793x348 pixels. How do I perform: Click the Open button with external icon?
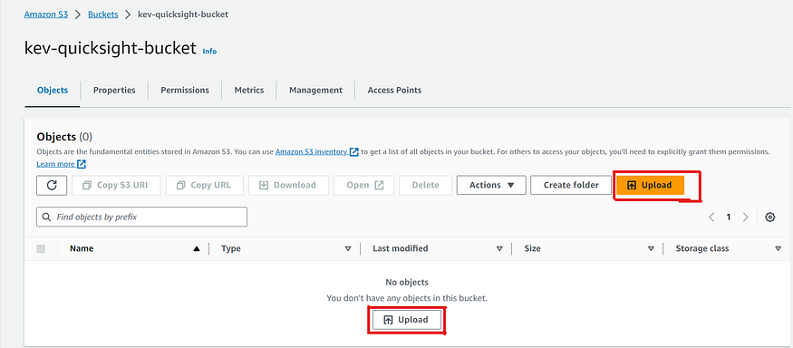tap(364, 185)
